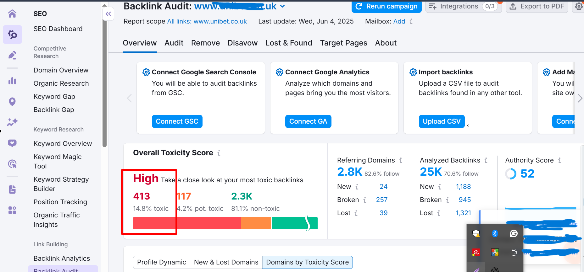Select New & Lost Domains view

(x=226, y=262)
